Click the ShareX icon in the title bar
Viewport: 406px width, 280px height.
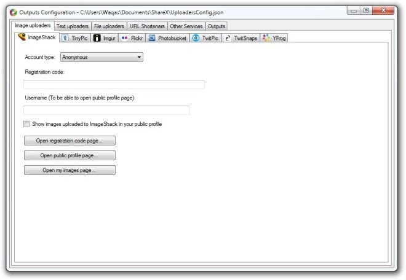(13, 12)
